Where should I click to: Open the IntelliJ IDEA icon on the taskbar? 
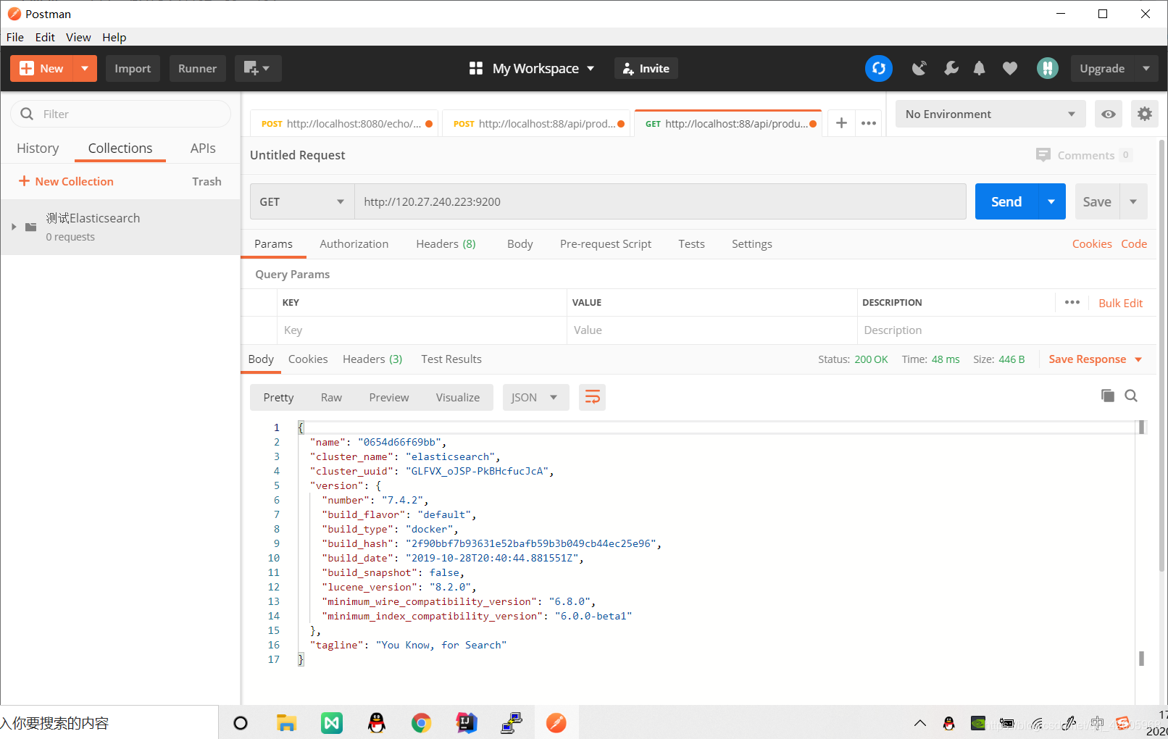point(466,723)
